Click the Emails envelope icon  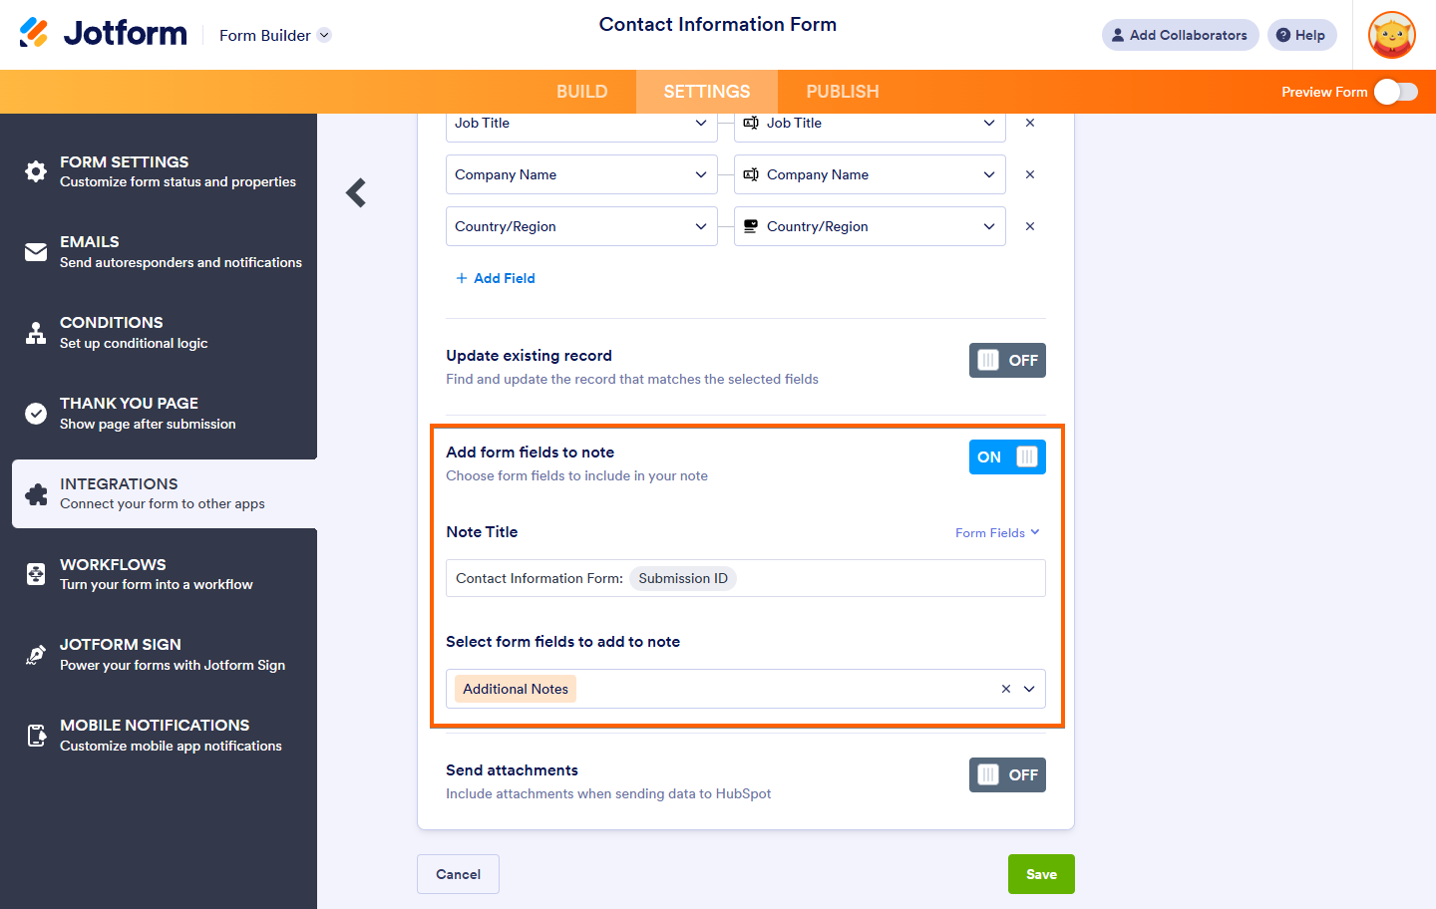point(36,252)
